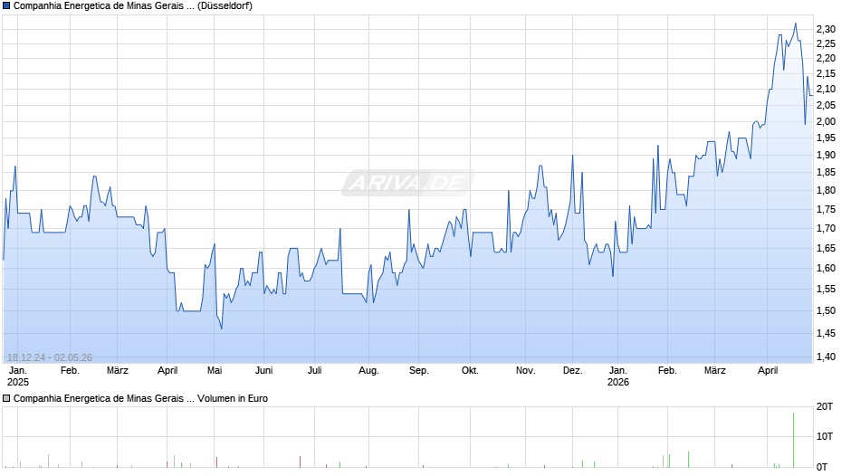Image resolution: width=851 pixels, height=476 pixels.
Task: Click the 'Jan. 2025' axis label
Action: click(x=18, y=376)
